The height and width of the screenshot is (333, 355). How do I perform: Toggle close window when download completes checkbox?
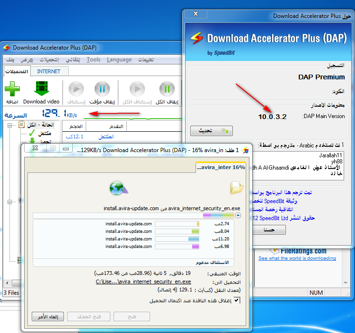click(x=237, y=300)
